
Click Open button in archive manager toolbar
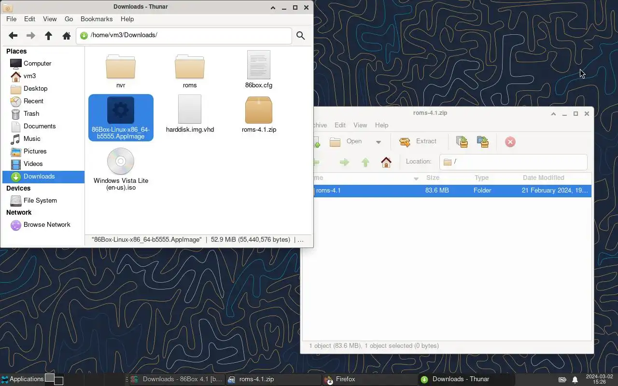point(346,141)
